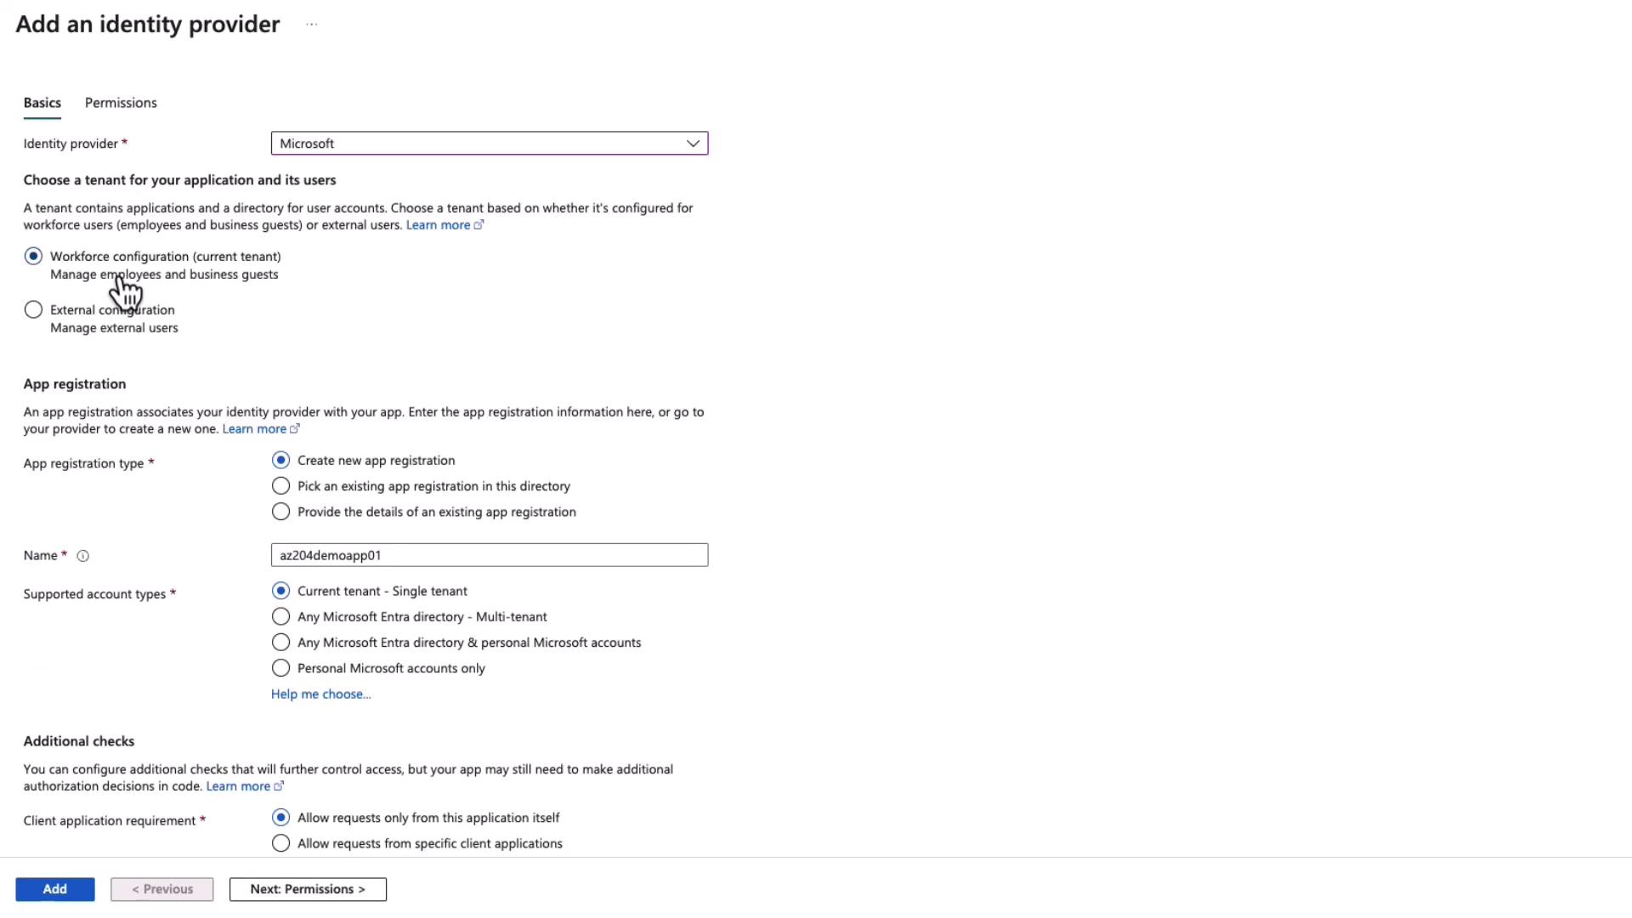Select External configuration radio option

pos(34,310)
